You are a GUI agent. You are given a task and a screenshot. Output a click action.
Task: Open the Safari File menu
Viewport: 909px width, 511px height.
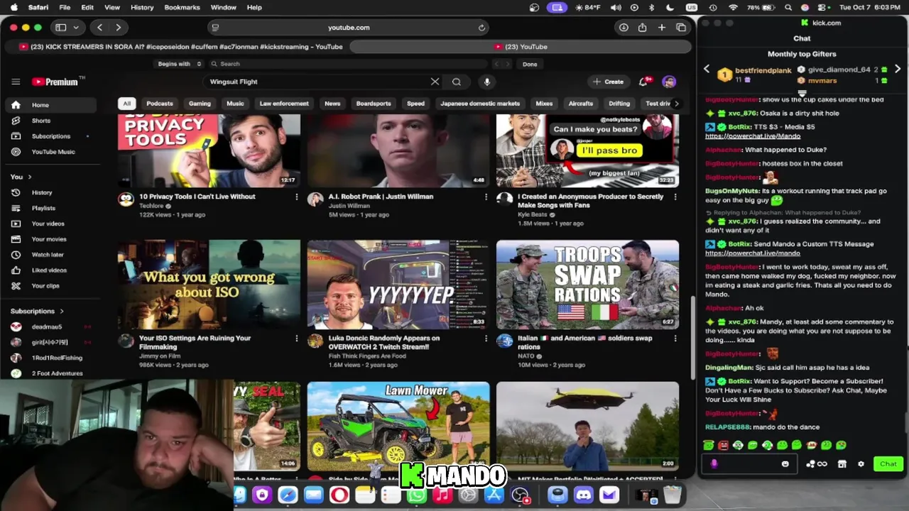65,7
